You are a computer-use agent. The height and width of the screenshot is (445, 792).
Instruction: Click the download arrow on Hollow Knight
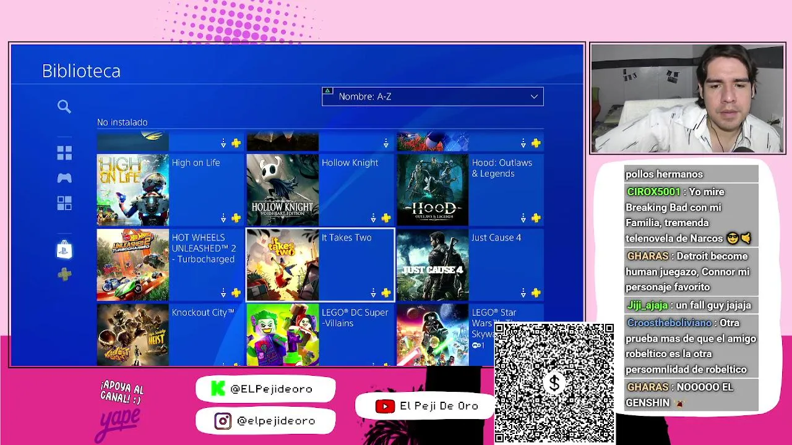coord(373,218)
